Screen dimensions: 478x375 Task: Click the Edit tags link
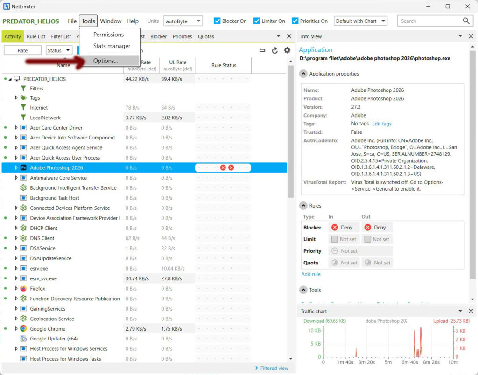pyautogui.click(x=381, y=124)
